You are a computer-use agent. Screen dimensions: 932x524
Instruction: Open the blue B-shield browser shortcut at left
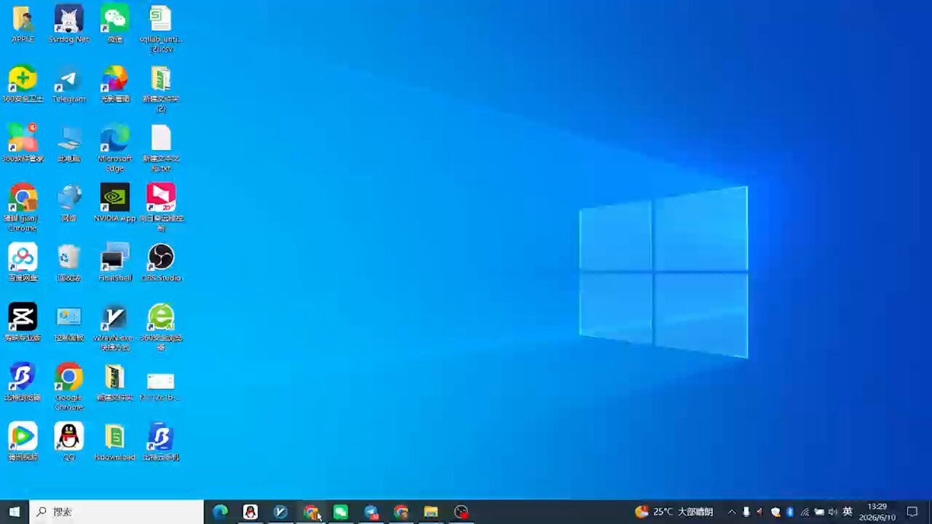pos(23,381)
